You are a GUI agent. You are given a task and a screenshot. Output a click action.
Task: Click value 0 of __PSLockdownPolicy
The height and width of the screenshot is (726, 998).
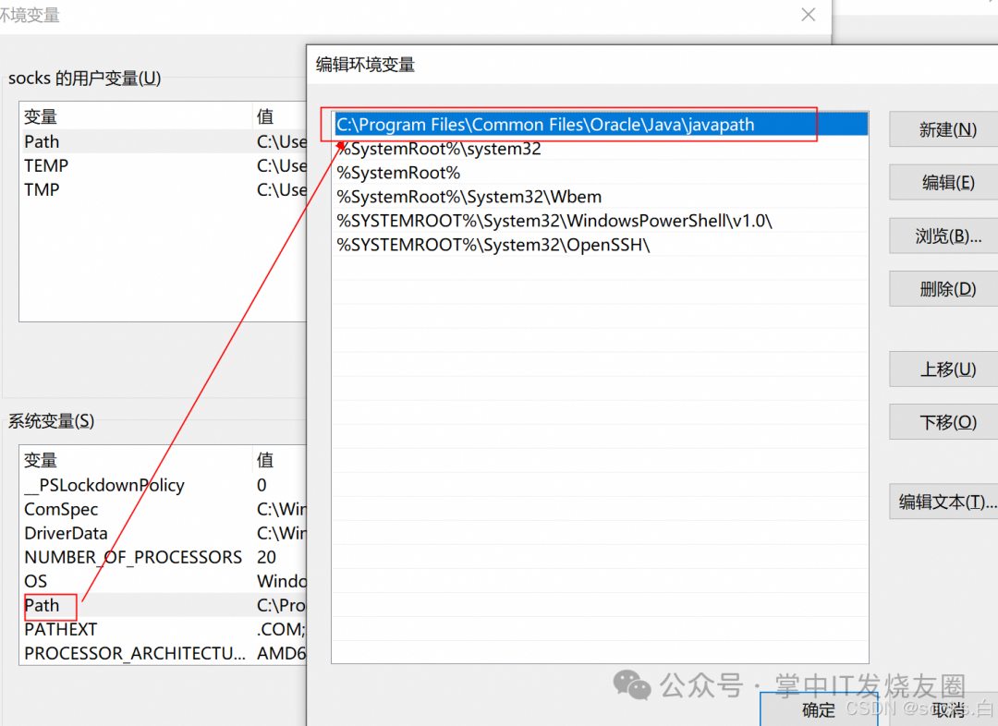[x=262, y=485]
